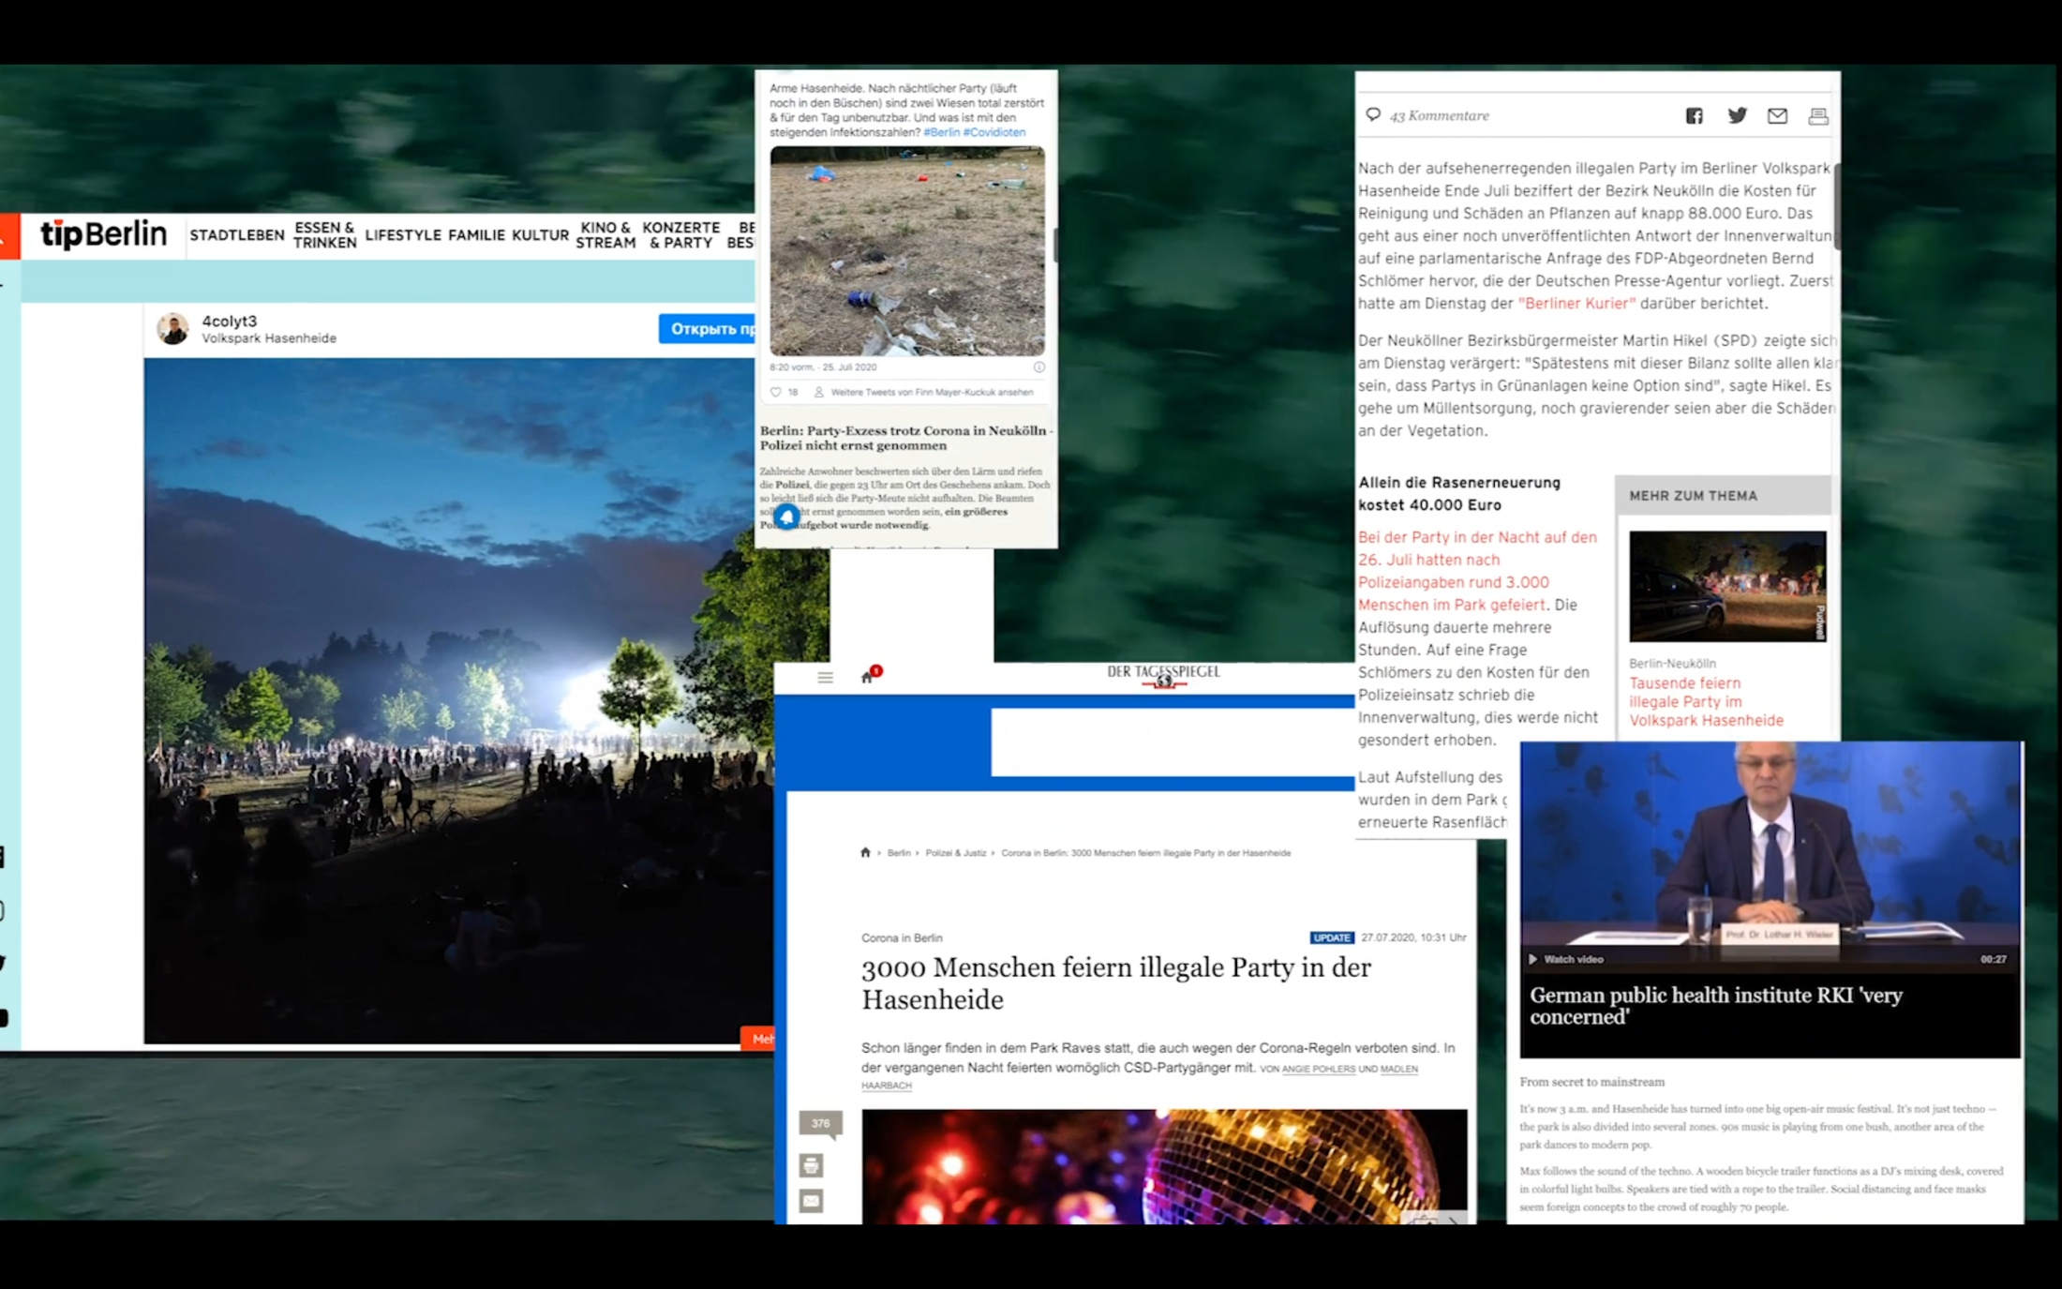Open 'Tausende feiern illegale Party' related thumbnail
Screen dimensions: 2062x1289
(x=1726, y=587)
